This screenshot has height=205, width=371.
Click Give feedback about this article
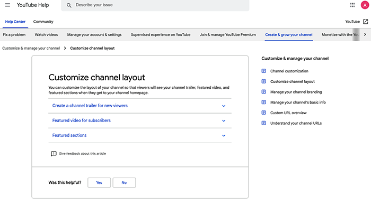(82, 154)
